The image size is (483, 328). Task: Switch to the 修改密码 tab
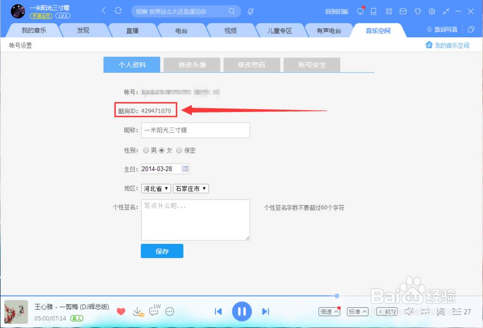[x=252, y=65]
